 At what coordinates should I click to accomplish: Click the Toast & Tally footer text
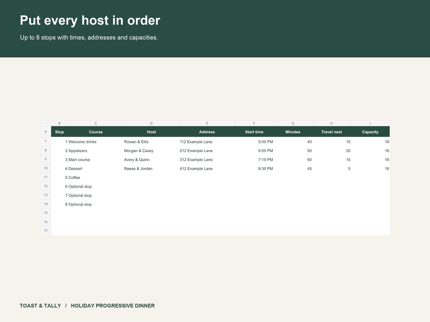pyautogui.click(x=40, y=306)
